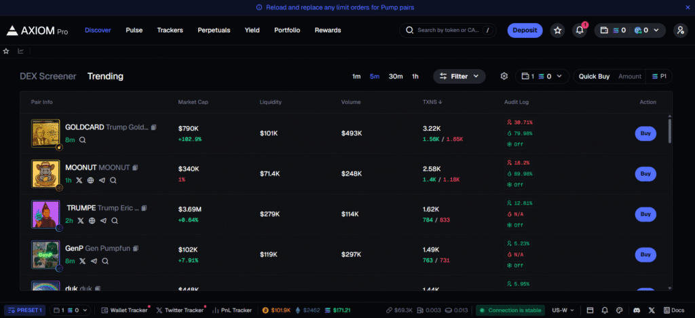Open TRUMPE website globe icon

pyautogui.click(x=92, y=220)
